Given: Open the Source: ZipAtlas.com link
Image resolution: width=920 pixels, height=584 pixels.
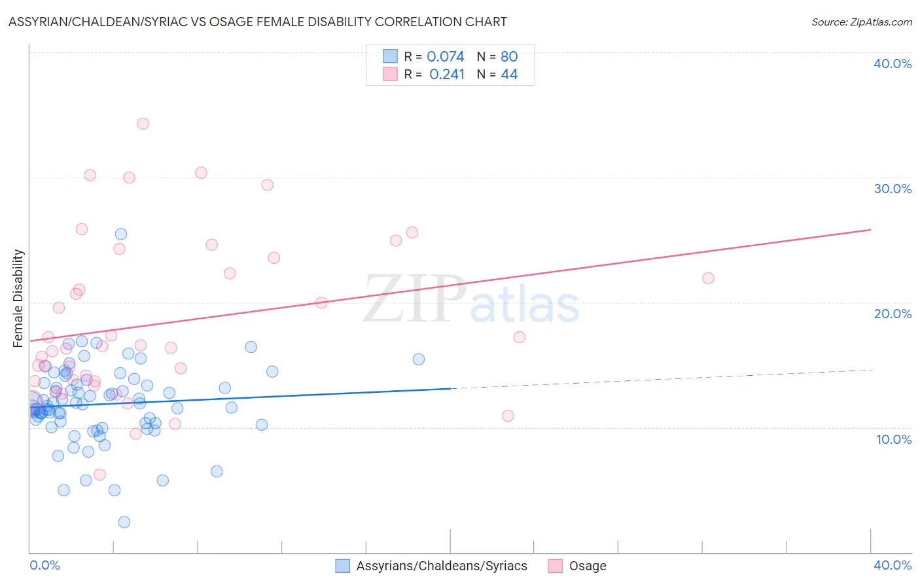Looking at the screenshot, I should click(x=862, y=22).
